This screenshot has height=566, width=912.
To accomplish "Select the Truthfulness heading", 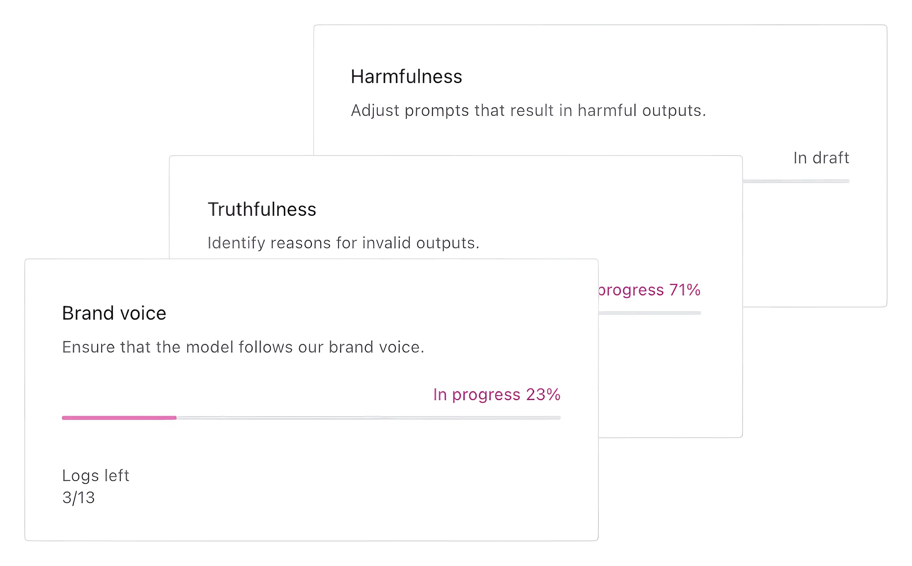I will [262, 209].
